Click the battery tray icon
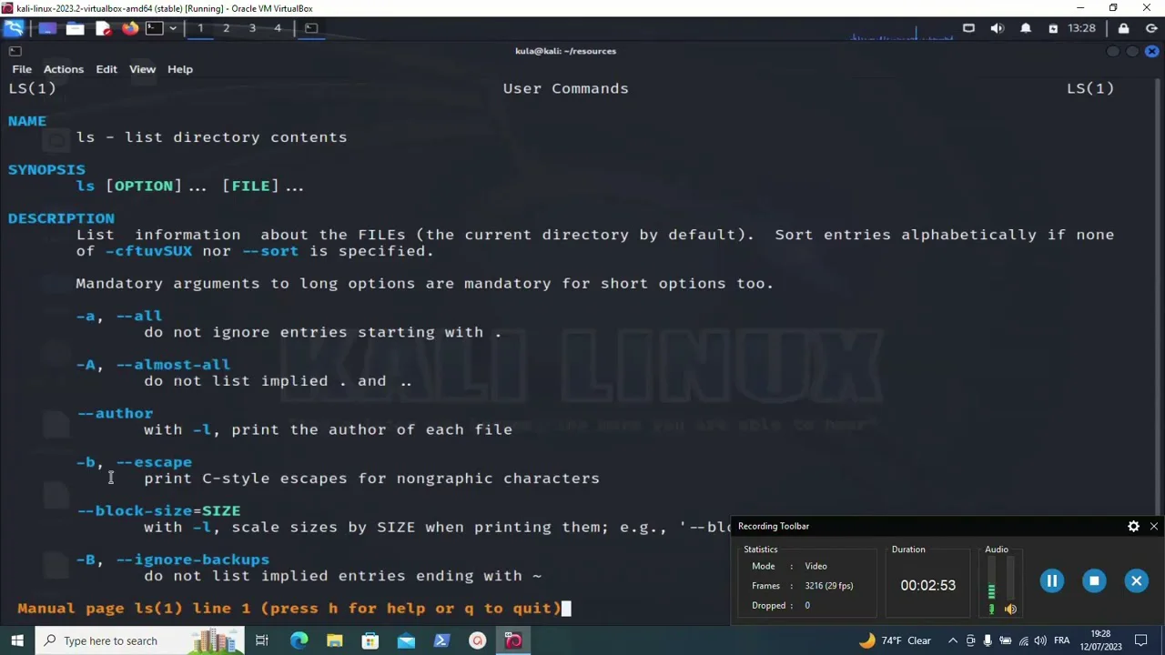The height and width of the screenshot is (655, 1165). point(1005,640)
